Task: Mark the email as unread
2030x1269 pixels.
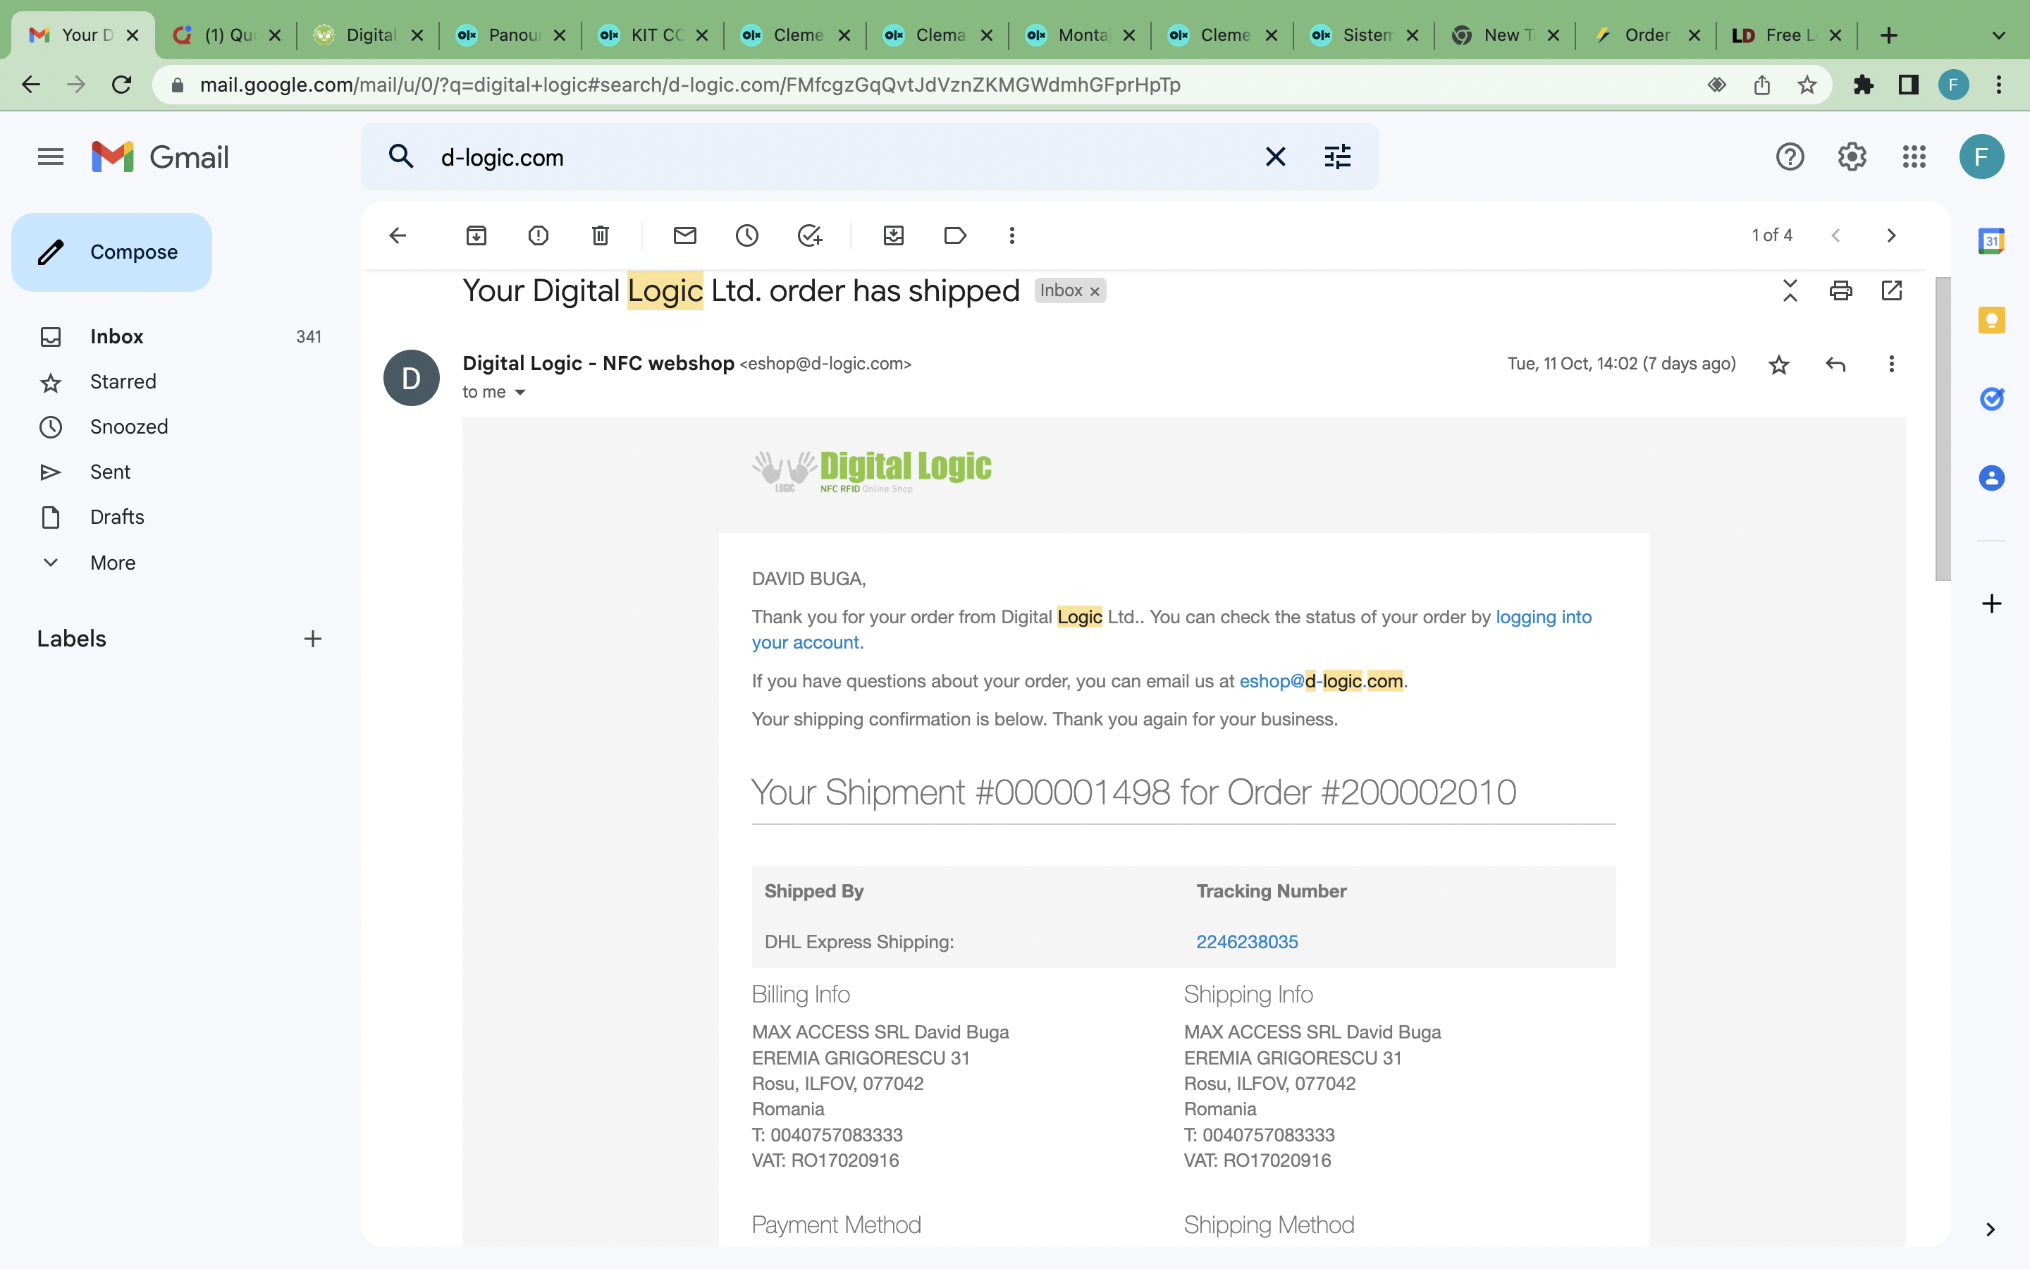Action: click(684, 236)
